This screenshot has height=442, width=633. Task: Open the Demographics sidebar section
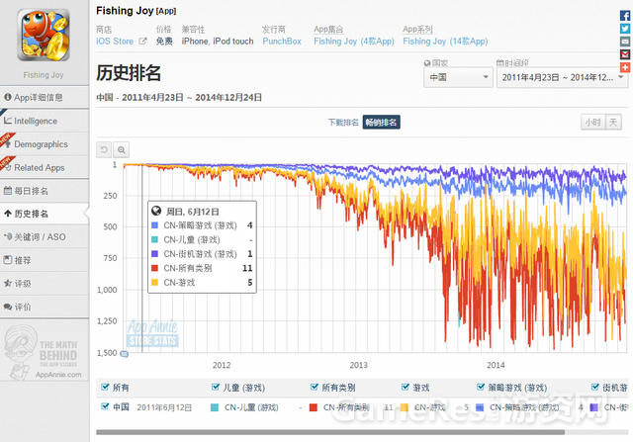pos(45,144)
